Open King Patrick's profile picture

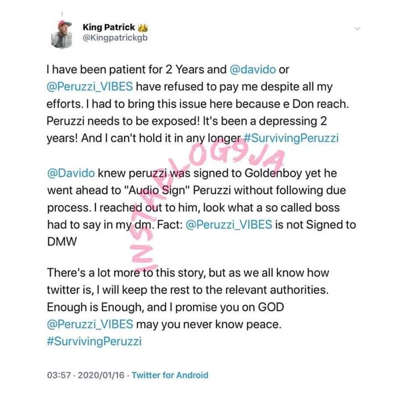pos(62,34)
